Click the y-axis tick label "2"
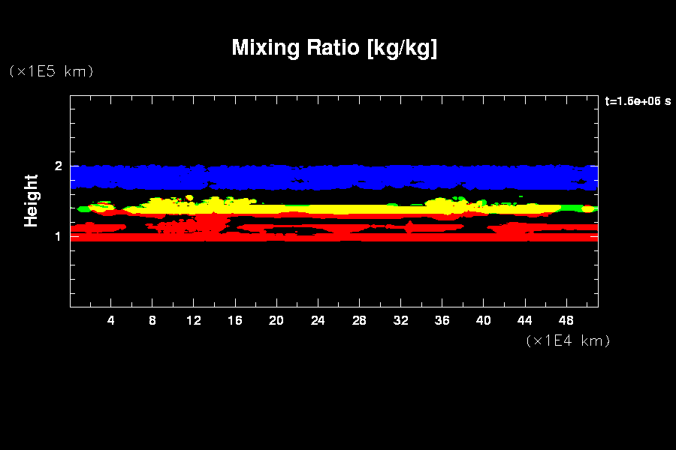This screenshot has height=450, width=676. 58,166
